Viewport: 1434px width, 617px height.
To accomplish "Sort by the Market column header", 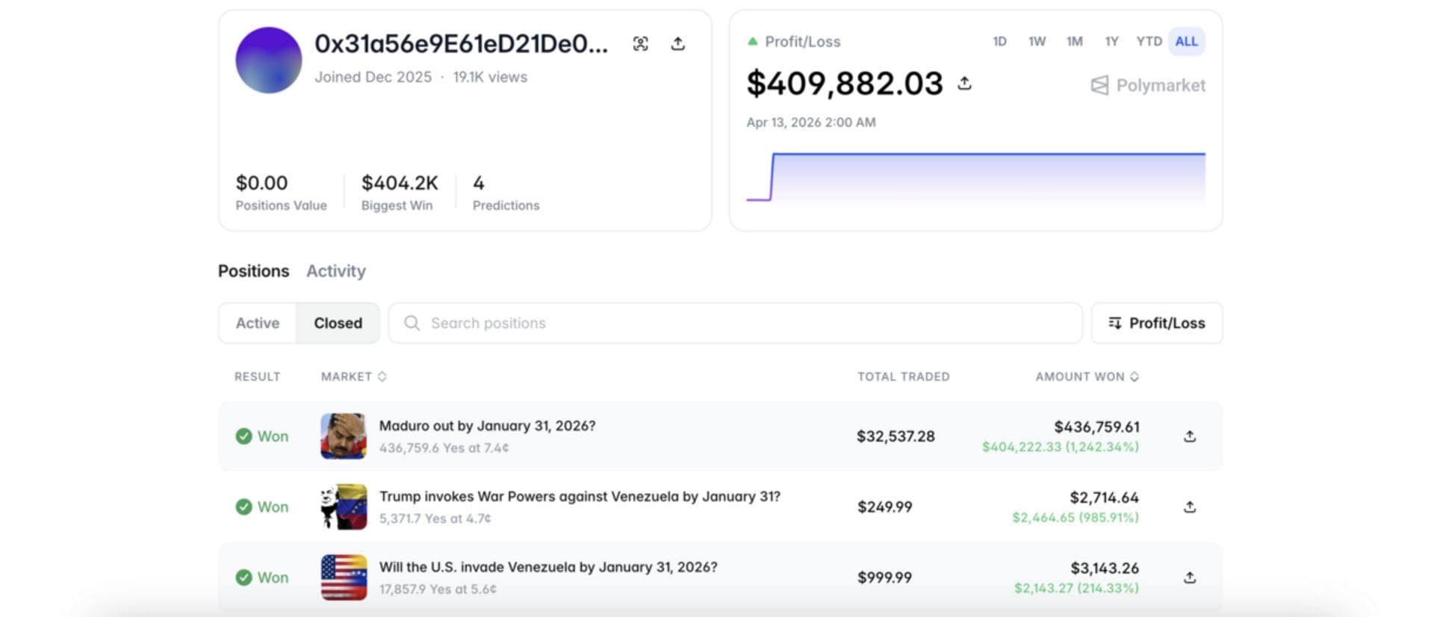I will 353,376.
